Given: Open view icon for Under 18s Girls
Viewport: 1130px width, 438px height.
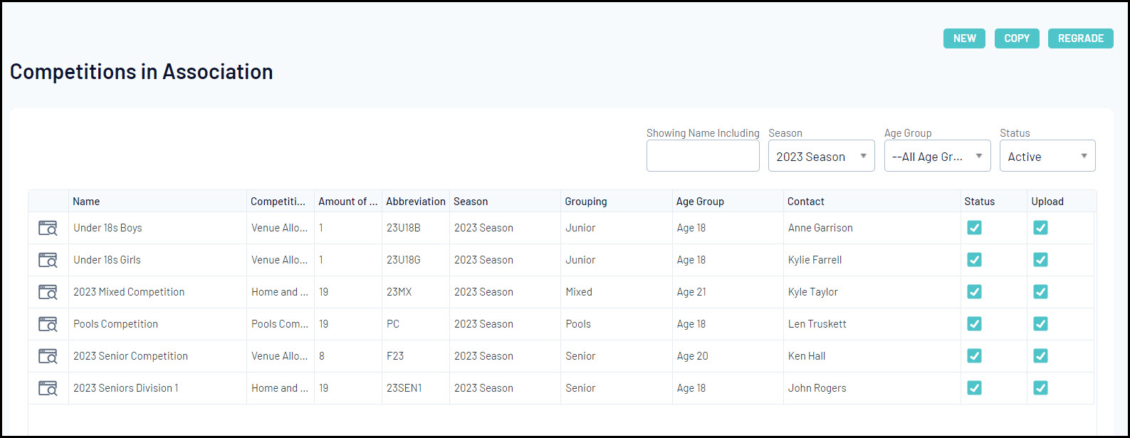Looking at the screenshot, I should [x=48, y=260].
